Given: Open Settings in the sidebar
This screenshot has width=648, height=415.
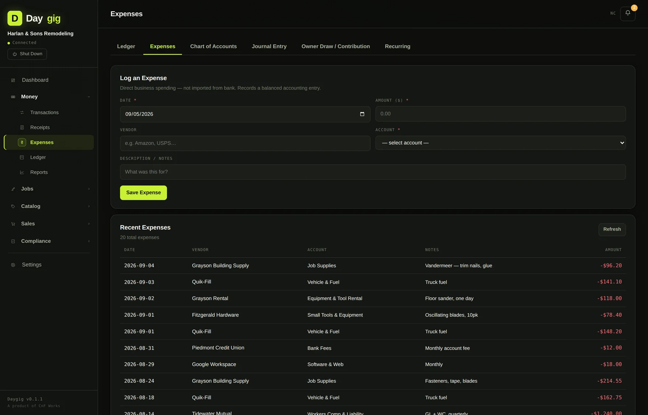Looking at the screenshot, I should [x=32, y=265].
